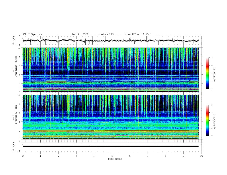Click the time axis tick label "1"
Screen dimensions: 227x175
tap(40, 156)
